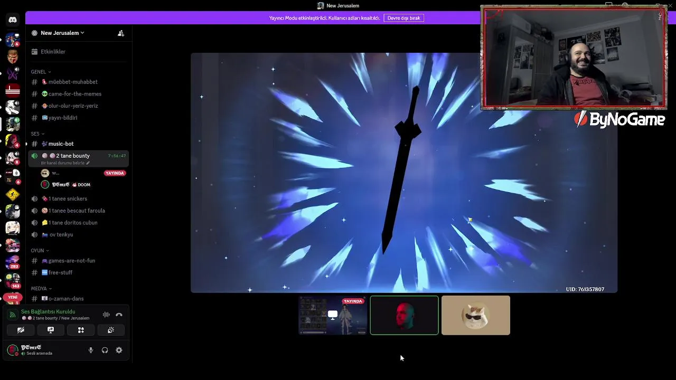The height and width of the screenshot is (380, 676).
Task: Click Devre dışı bırak button
Action: [403, 18]
